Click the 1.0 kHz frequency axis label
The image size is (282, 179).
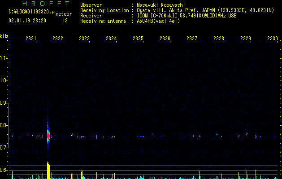(4, 81)
